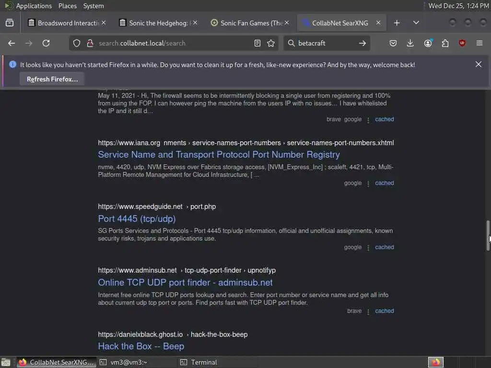Viewport: 491px width, 368px height.
Task: Open cached copy of speedguide.net result
Action: [x=385, y=247]
